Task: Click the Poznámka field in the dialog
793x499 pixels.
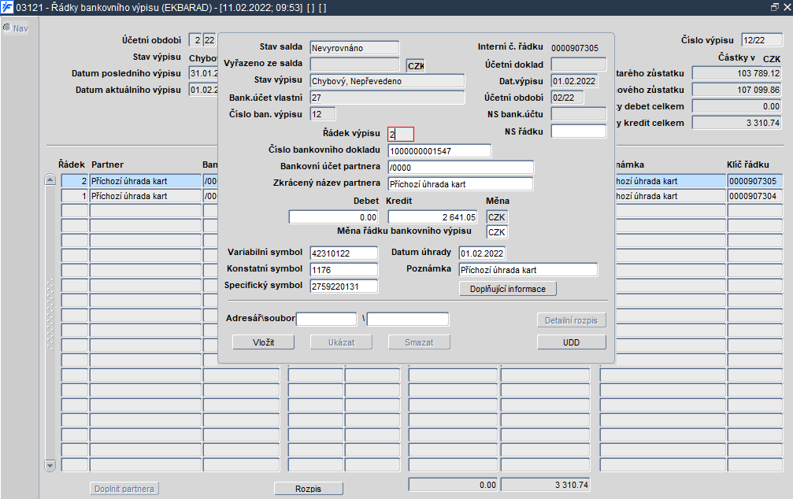Action: pos(527,269)
